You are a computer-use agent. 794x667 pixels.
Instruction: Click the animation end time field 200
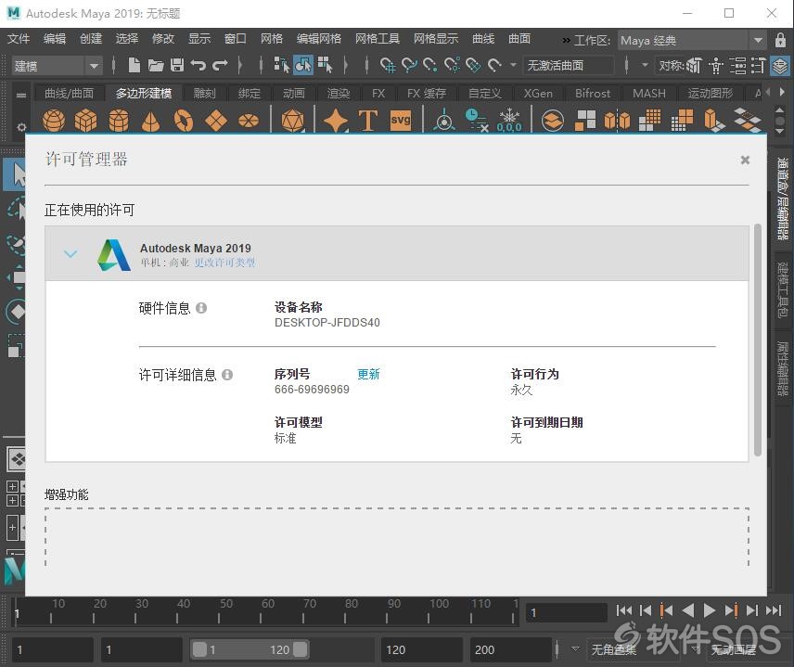pos(510,649)
